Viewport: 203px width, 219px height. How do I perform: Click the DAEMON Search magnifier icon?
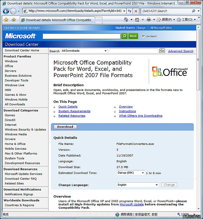(x=193, y=11)
